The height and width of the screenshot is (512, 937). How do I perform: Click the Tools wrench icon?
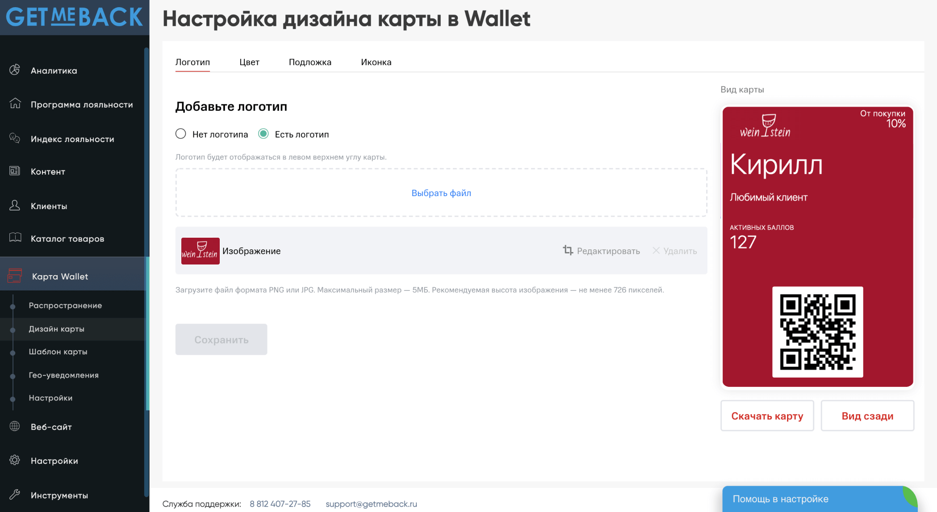(x=15, y=495)
